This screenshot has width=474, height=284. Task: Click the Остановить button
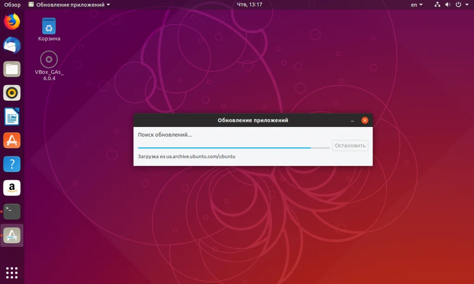point(350,145)
